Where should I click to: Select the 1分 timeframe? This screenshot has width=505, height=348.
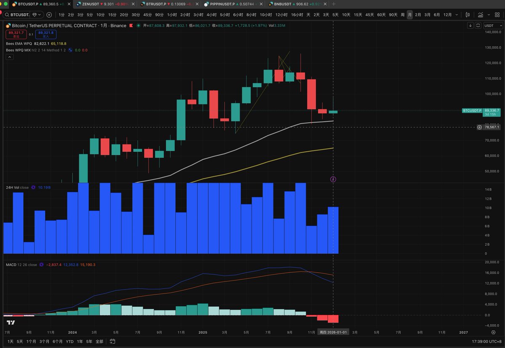point(61,15)
